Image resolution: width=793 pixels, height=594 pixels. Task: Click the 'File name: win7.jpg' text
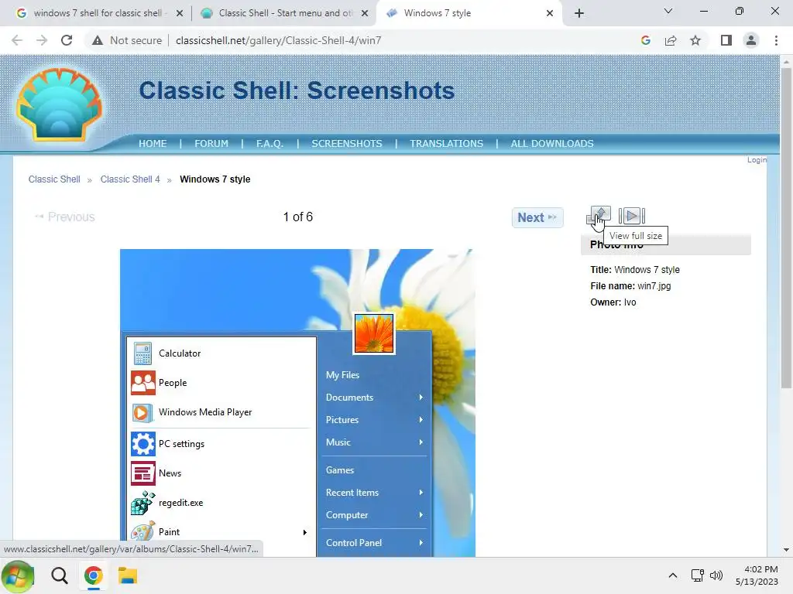(630, 286)
